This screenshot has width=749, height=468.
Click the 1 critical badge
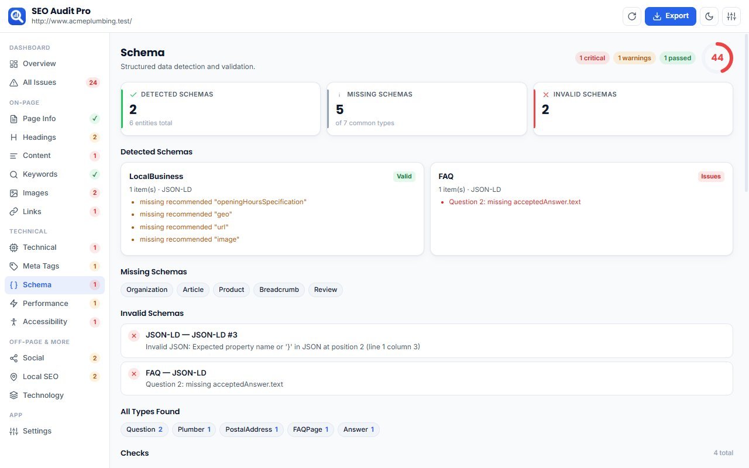coord(592,58)
